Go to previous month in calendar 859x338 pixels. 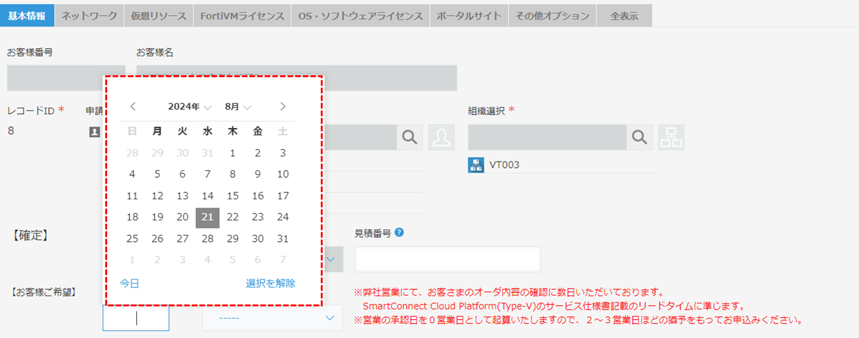point(132,106)
